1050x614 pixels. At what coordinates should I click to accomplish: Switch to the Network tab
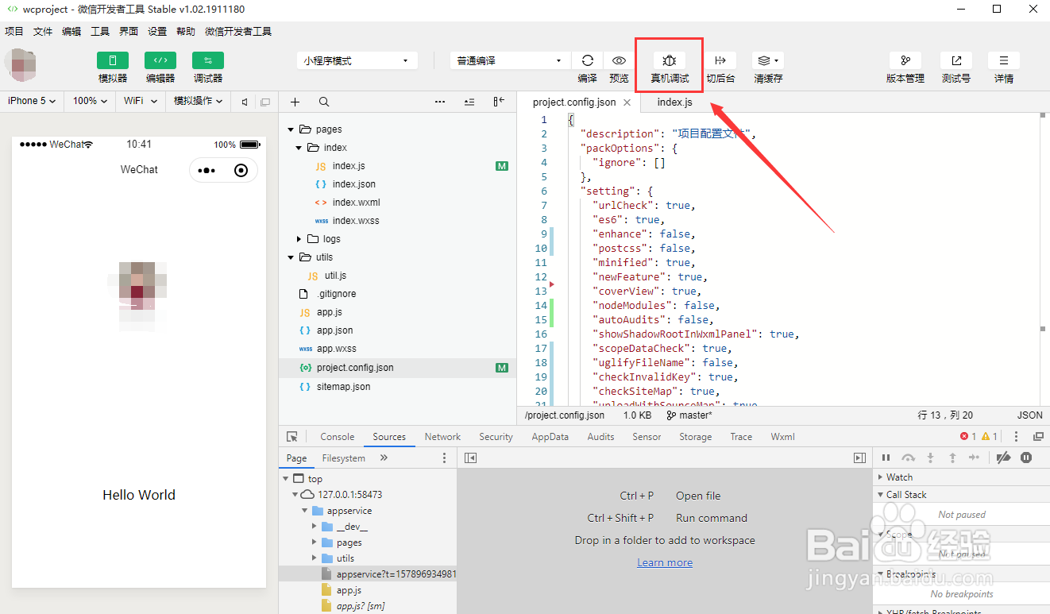pos(442,437)
